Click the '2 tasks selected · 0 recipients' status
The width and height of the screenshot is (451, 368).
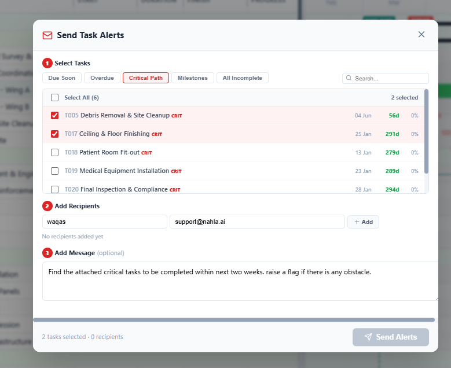pos(83,337)
